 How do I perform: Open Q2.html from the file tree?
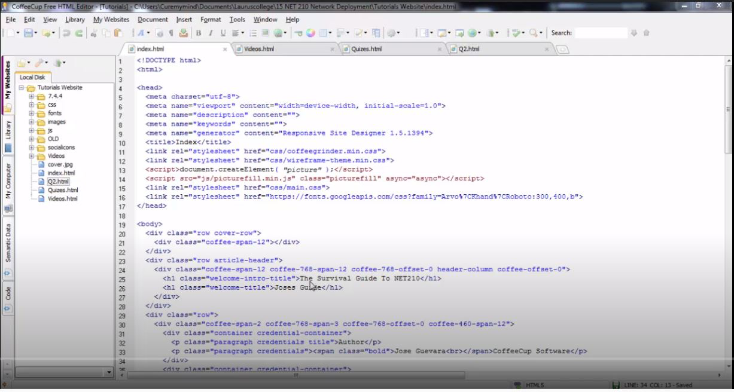[x=57, y=181]
